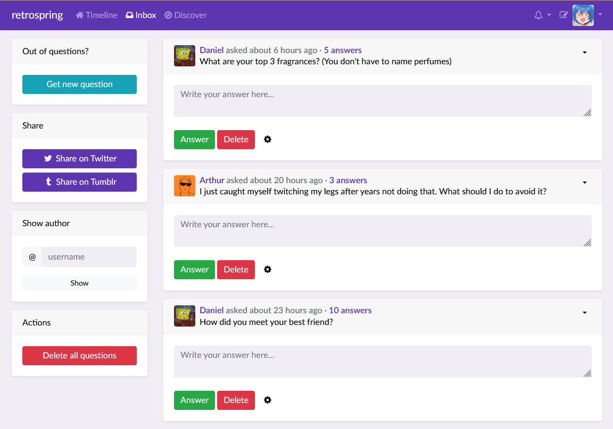Open the 3 answers link
Image resolution: width=613 pixels, height=429 pixels.
point(348,180)
